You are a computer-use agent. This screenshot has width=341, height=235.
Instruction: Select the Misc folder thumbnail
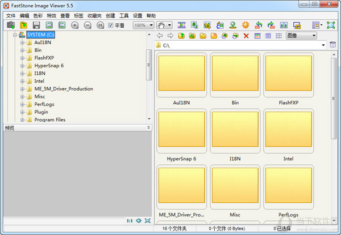pyautogui.click(x=235, y=187)
